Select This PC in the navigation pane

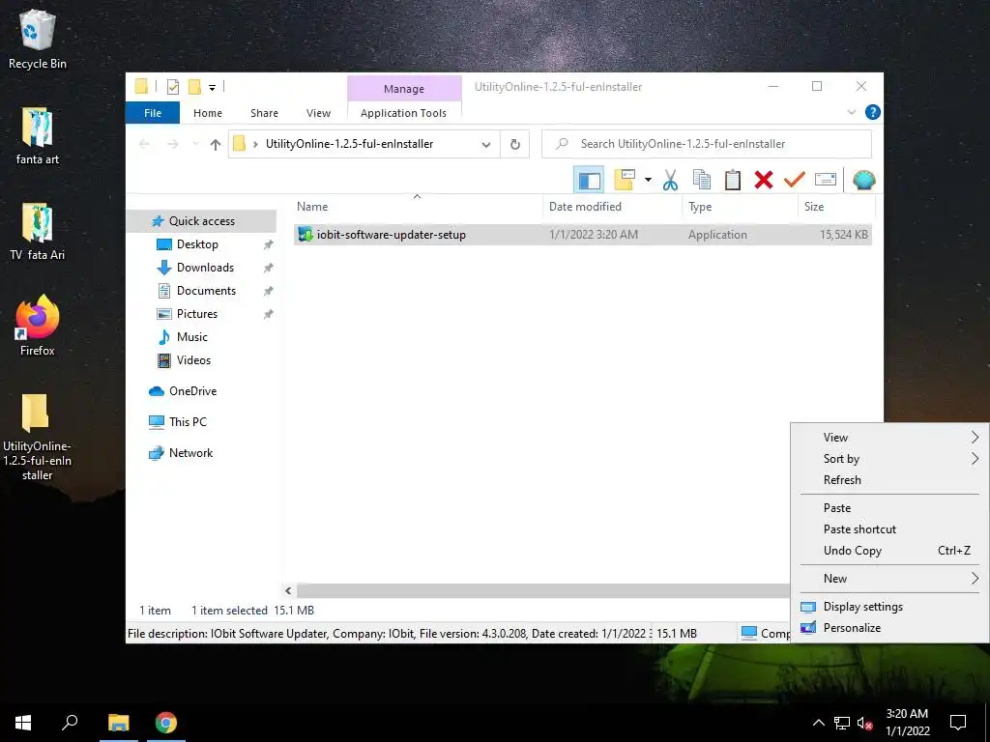pyautogui.click(x=188, y=422)
